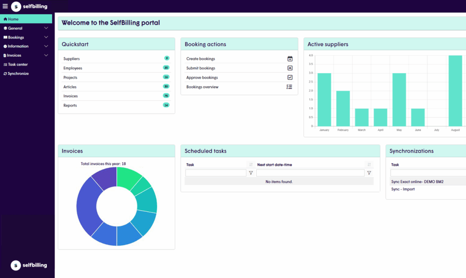Click the Approve bookings checkmark icon
The height and width of the screenshot is (278, 466).
coord(290,78)
